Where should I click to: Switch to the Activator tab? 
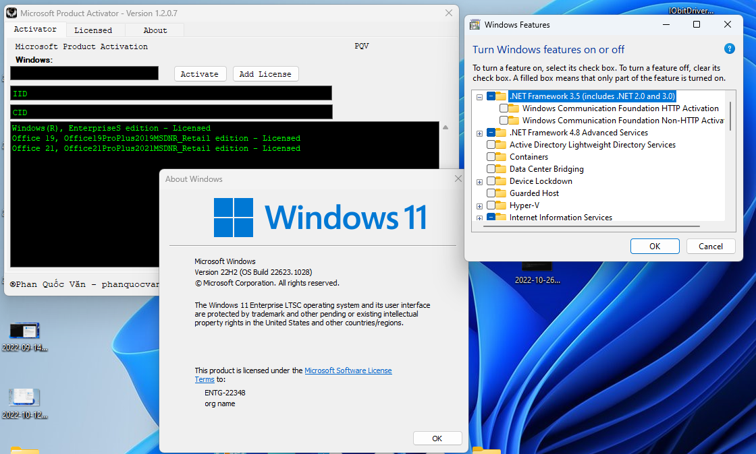(x=35, y=30)
